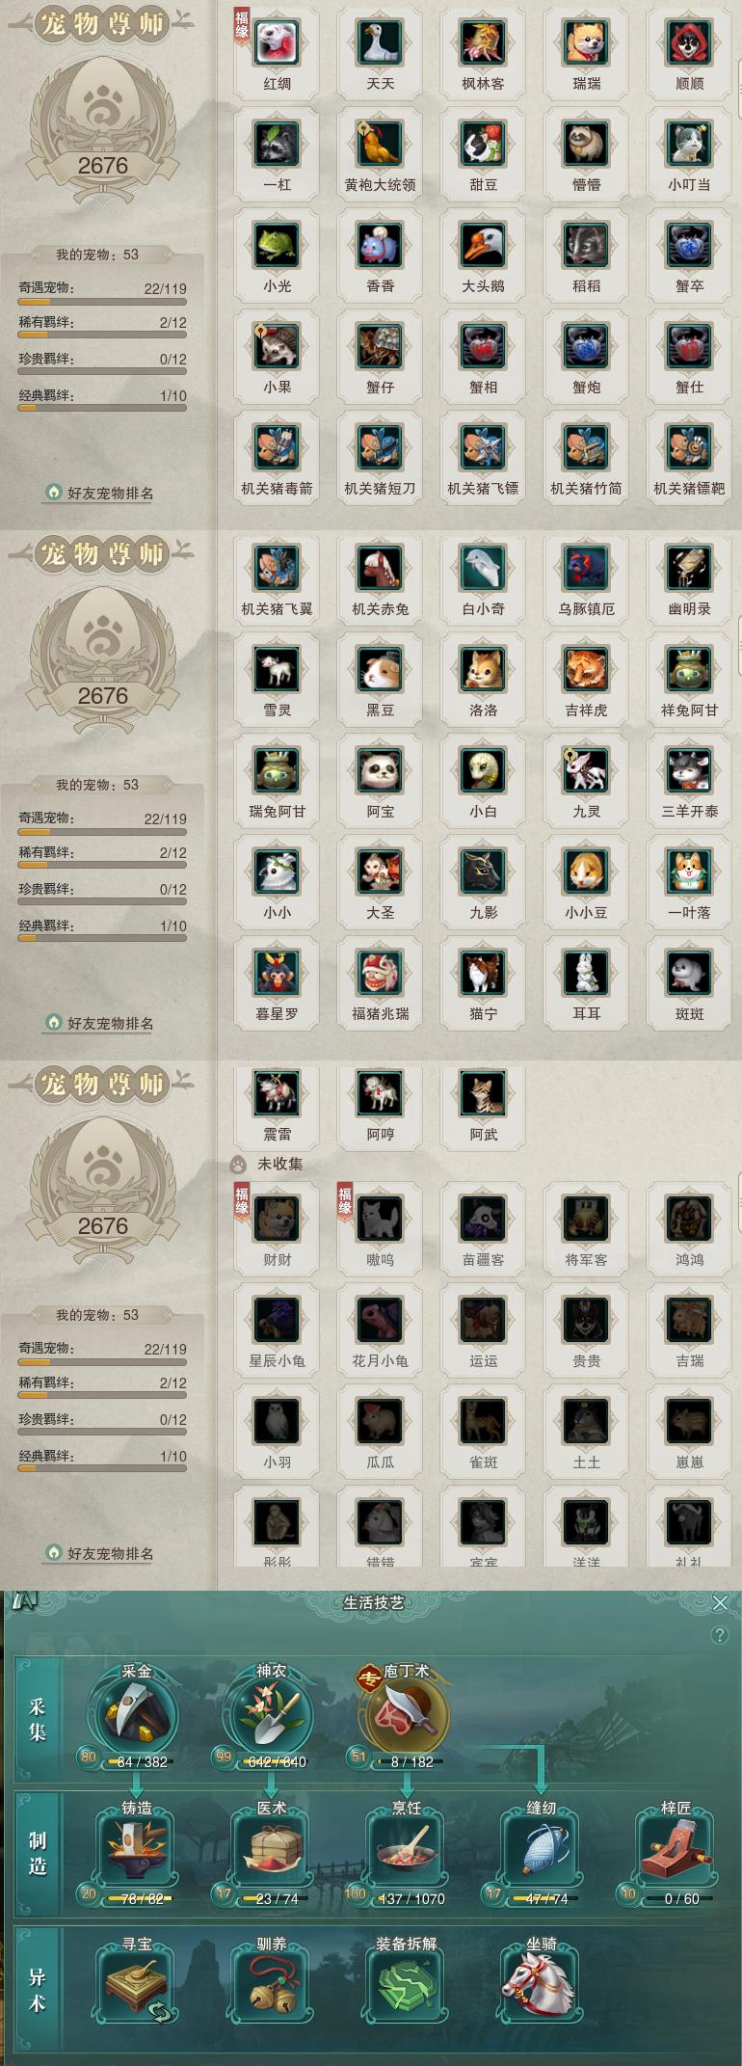Select the 大头鹅 goose pet

[x=483, y=246]
